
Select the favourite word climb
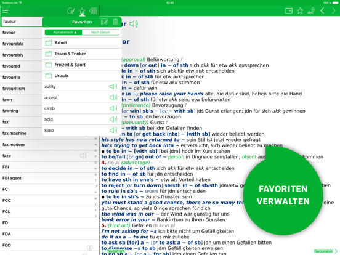50,108
